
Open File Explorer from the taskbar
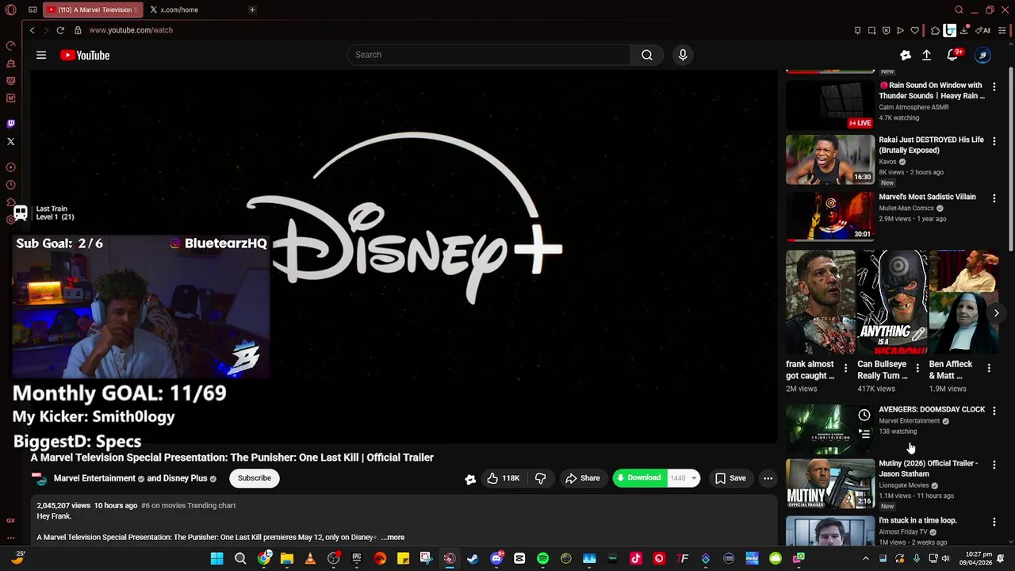point(287,558)
